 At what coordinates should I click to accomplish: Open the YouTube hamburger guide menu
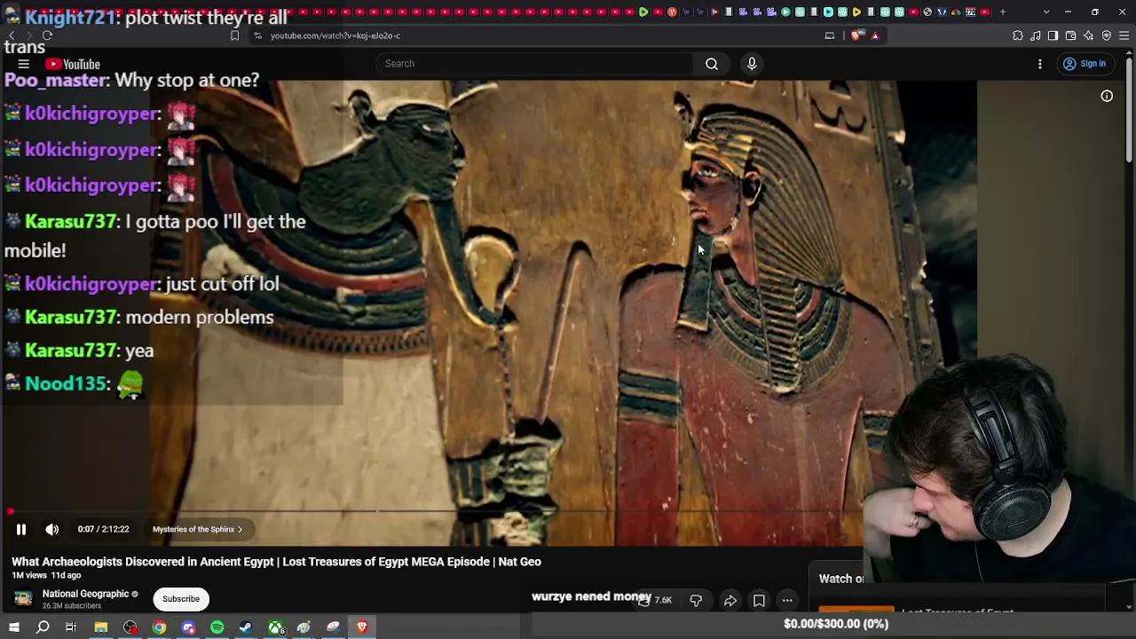(24, 64)
